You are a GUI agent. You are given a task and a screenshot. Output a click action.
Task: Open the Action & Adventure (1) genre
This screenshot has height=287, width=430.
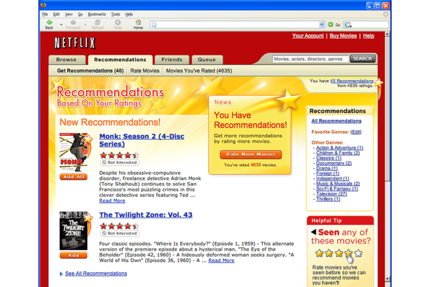pos(339,148)
